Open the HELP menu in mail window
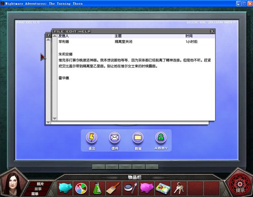 (84, 31)
